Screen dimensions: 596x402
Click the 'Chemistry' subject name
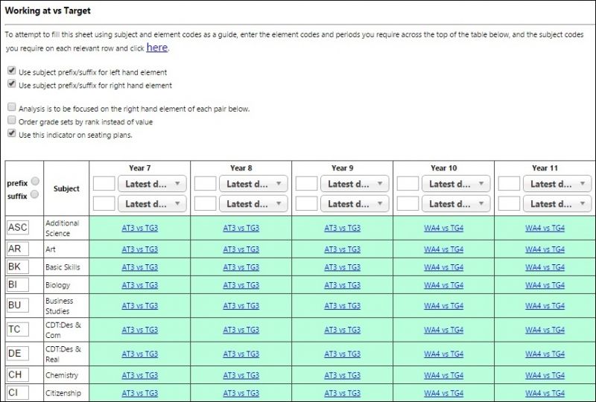(62, 375)
